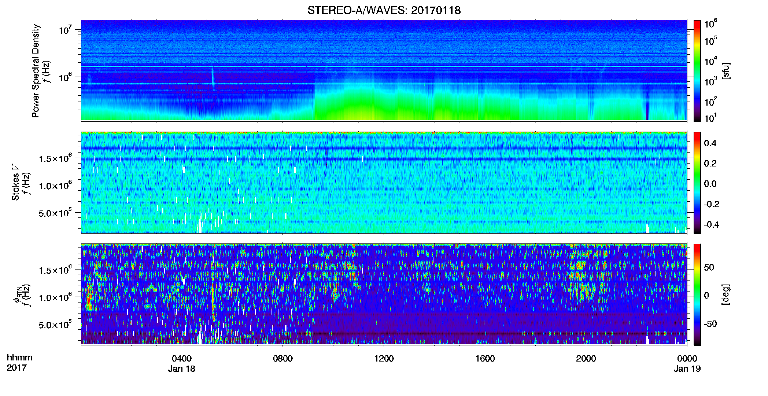Click the hhmm time-format label
The image size is (768, 396).
coord(19,357)
